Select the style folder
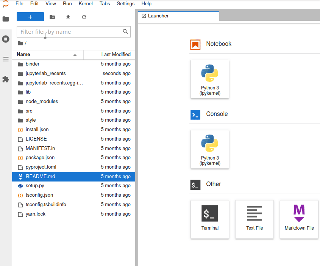The height and width of the screenshot is (266, 320). click(73, 120)
